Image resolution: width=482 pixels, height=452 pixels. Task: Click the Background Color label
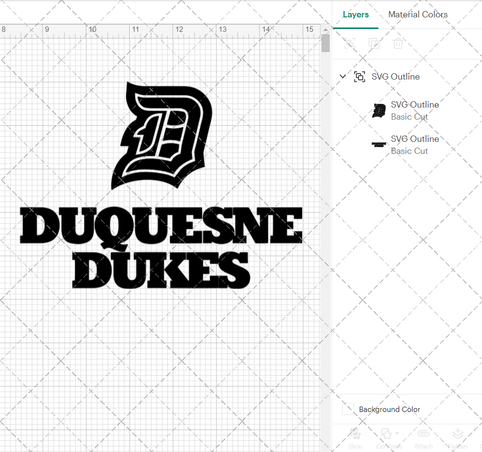[x=389, y=409]
